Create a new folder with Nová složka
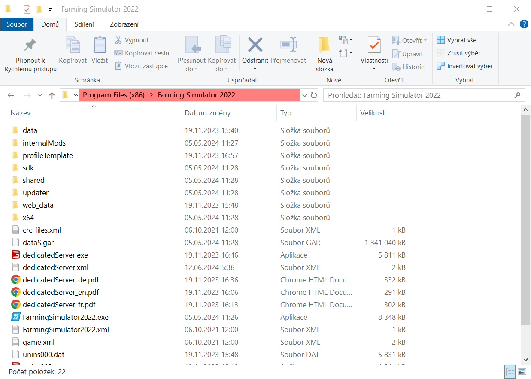This screenshot has width=531, height=379. point(325,54)
